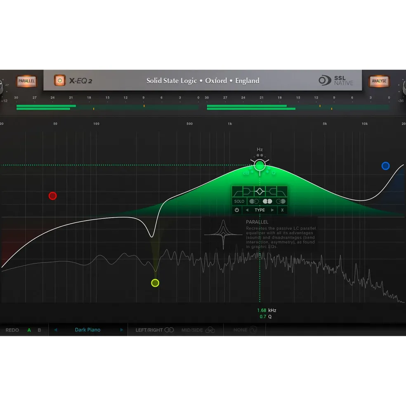Set band to right-channel-only processing icon

[x=281, y=201]
